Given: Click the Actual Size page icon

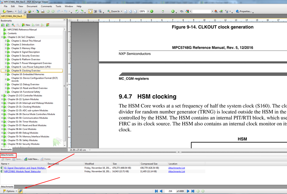Looking at the screenshot, I should tap(126, 11).
